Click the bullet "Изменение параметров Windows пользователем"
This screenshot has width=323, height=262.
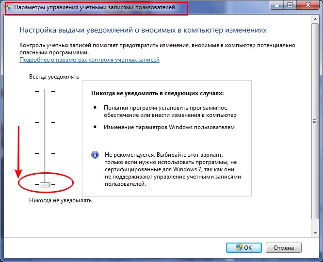(169, 127)
